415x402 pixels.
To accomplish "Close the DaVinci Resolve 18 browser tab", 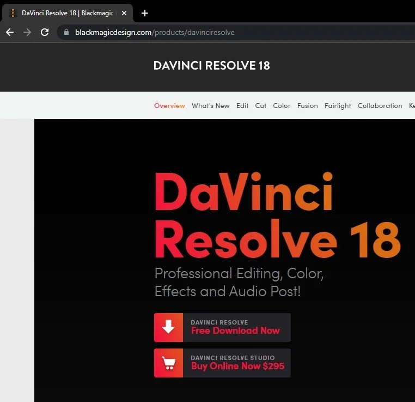I will coord(124,13).
